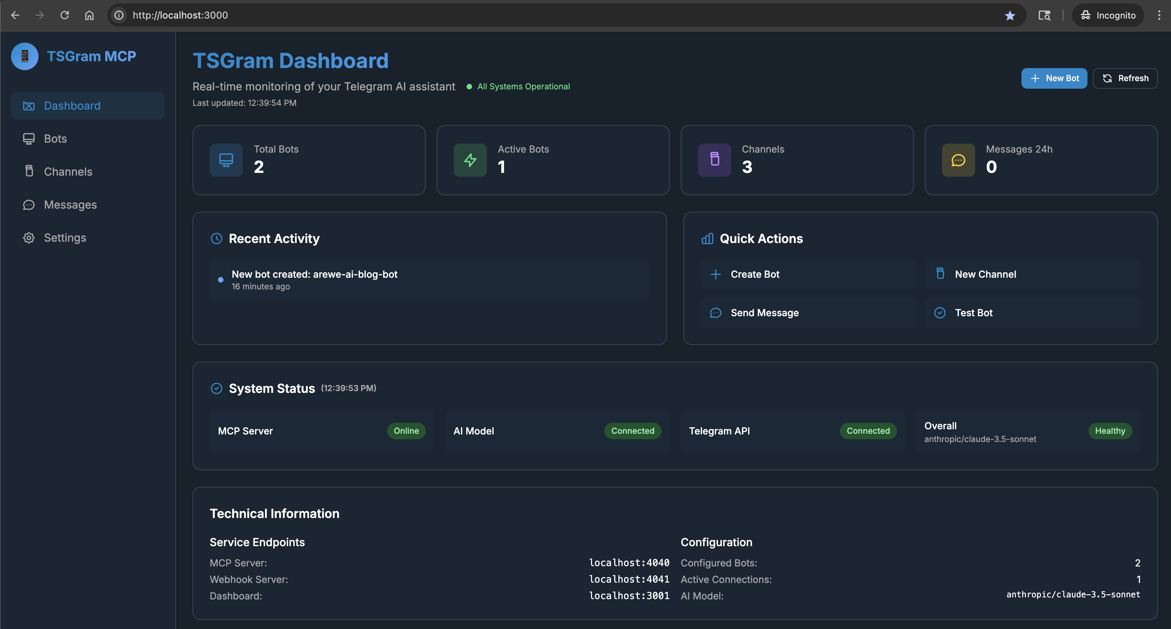This screenshot has height=629, width=1171.
Task: Click the TSGram MCP phone logo icon
Action: tap(24, 56)
